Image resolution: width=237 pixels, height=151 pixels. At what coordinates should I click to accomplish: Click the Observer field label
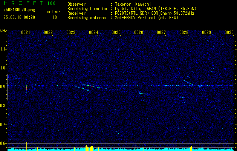[76, 4]
